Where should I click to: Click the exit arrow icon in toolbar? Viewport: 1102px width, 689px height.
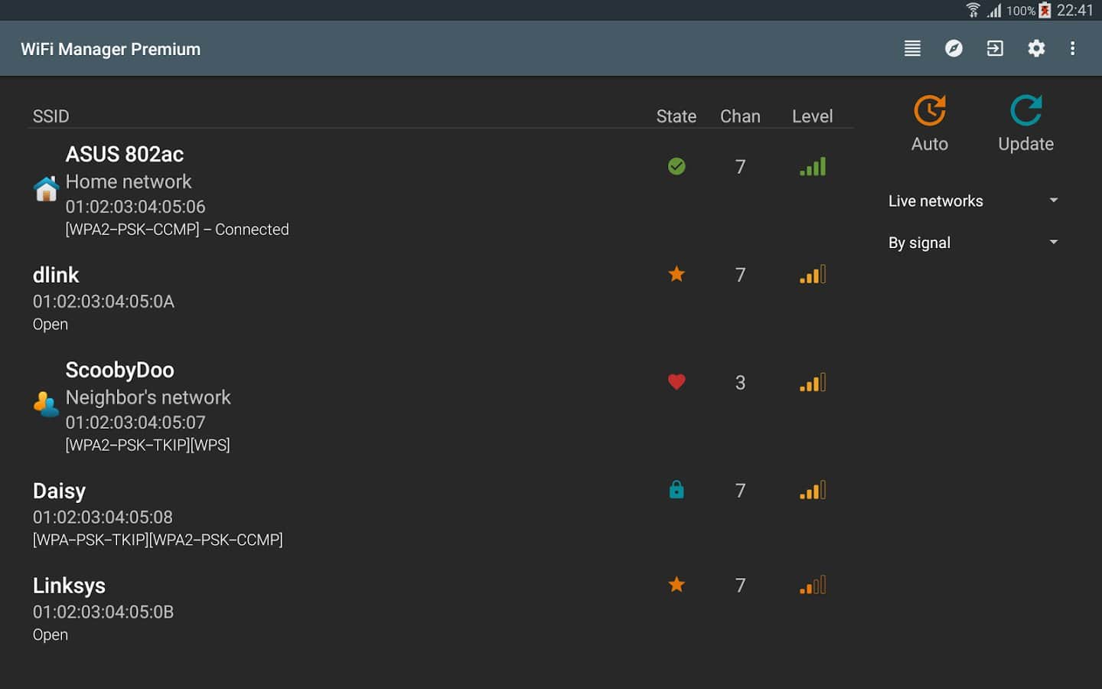(x=995, y=48)
